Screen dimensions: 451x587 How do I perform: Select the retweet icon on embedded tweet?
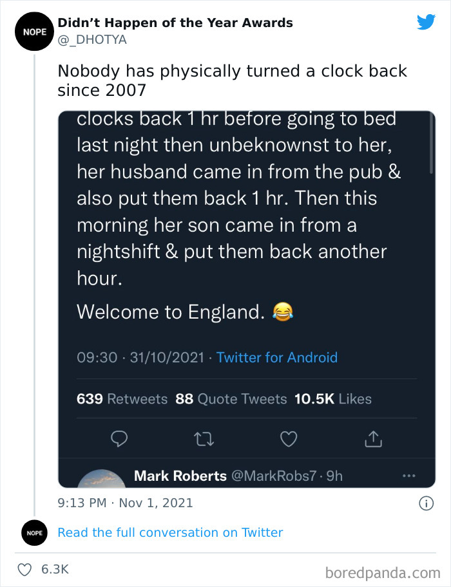click(204, 438)
